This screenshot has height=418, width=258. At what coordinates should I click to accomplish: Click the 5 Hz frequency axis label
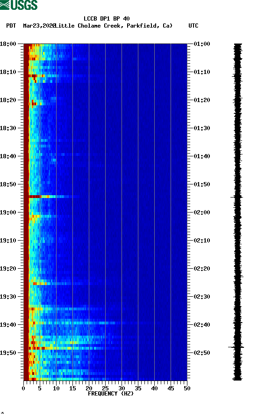40,389
